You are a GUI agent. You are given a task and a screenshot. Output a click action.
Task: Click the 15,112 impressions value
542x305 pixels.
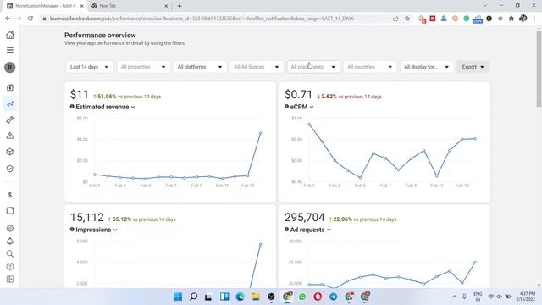pyautogui.click(x=86, y=217)
